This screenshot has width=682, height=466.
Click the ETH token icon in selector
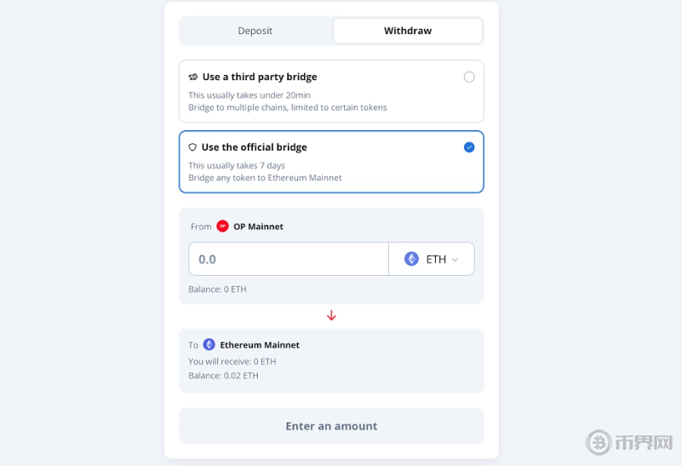click(x=411, y=259)
